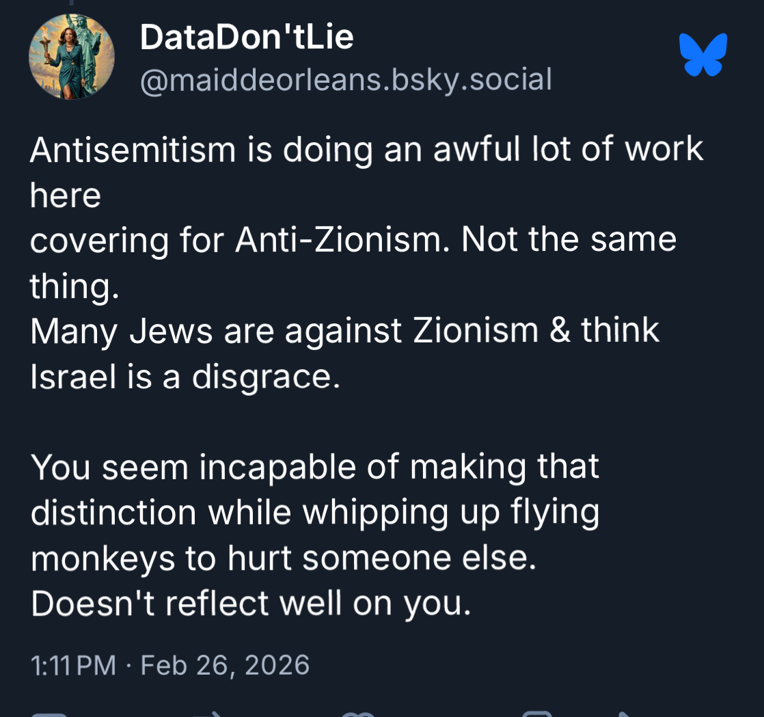Click the repost icon below the post
The height and width of the screenshot is (717, 764).
click(x=205, y=713)
